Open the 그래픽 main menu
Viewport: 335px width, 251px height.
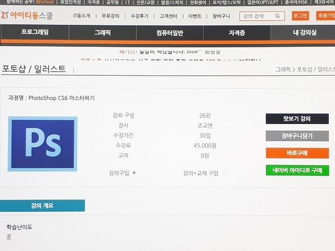102,33
